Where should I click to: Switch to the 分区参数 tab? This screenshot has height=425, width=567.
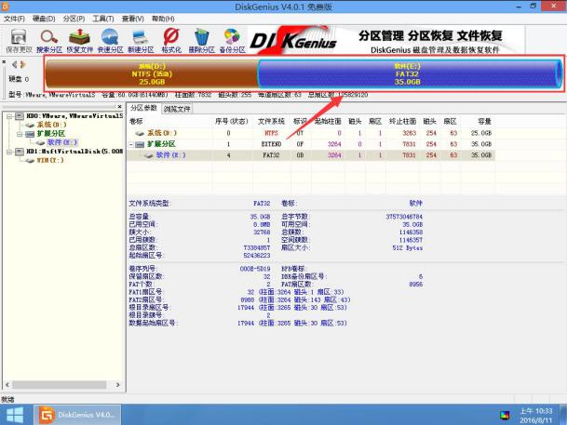[143, 108]
